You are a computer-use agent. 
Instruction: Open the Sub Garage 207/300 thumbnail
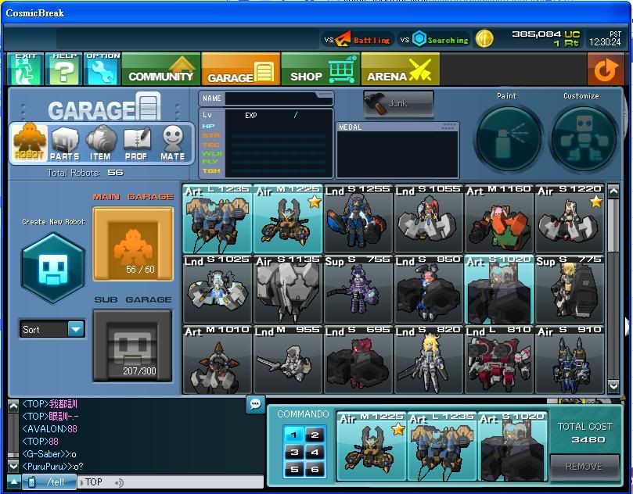[x=132, y=345]
